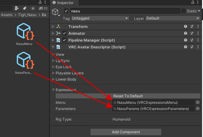Open the Pipeline Manager presets slider icon
Screen dimensions: 203x137
pyautogui.click(x=192, y=40)
